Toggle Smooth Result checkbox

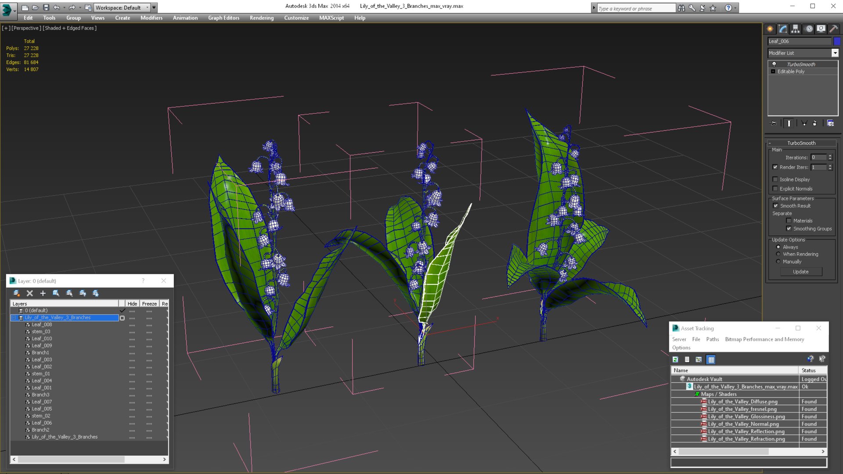pyautogui.click(x=776, y=206)
